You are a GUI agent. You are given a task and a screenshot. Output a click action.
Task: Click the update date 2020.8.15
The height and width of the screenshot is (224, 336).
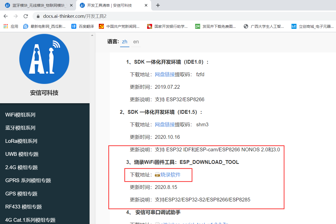coord(166,187)
